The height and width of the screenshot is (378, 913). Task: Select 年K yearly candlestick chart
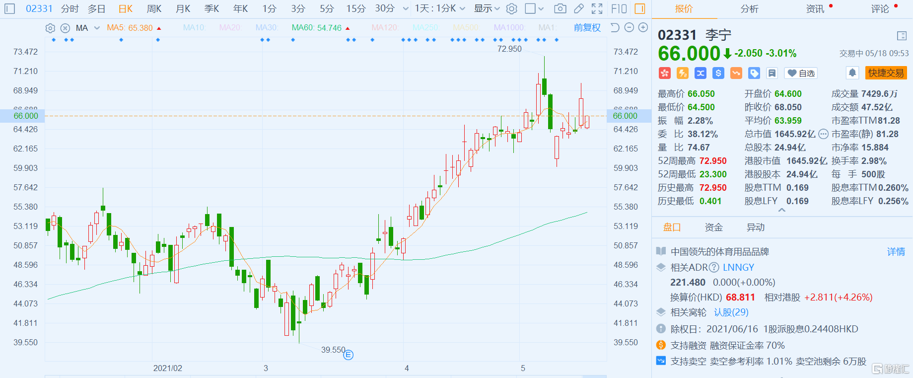click(241, 8)
